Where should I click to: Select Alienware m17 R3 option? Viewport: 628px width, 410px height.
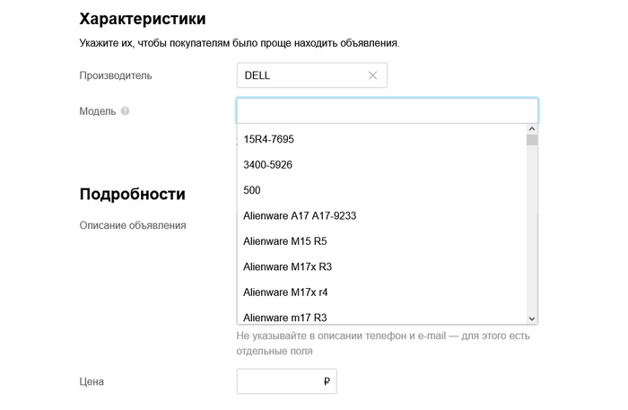click(x=284, y=317)
